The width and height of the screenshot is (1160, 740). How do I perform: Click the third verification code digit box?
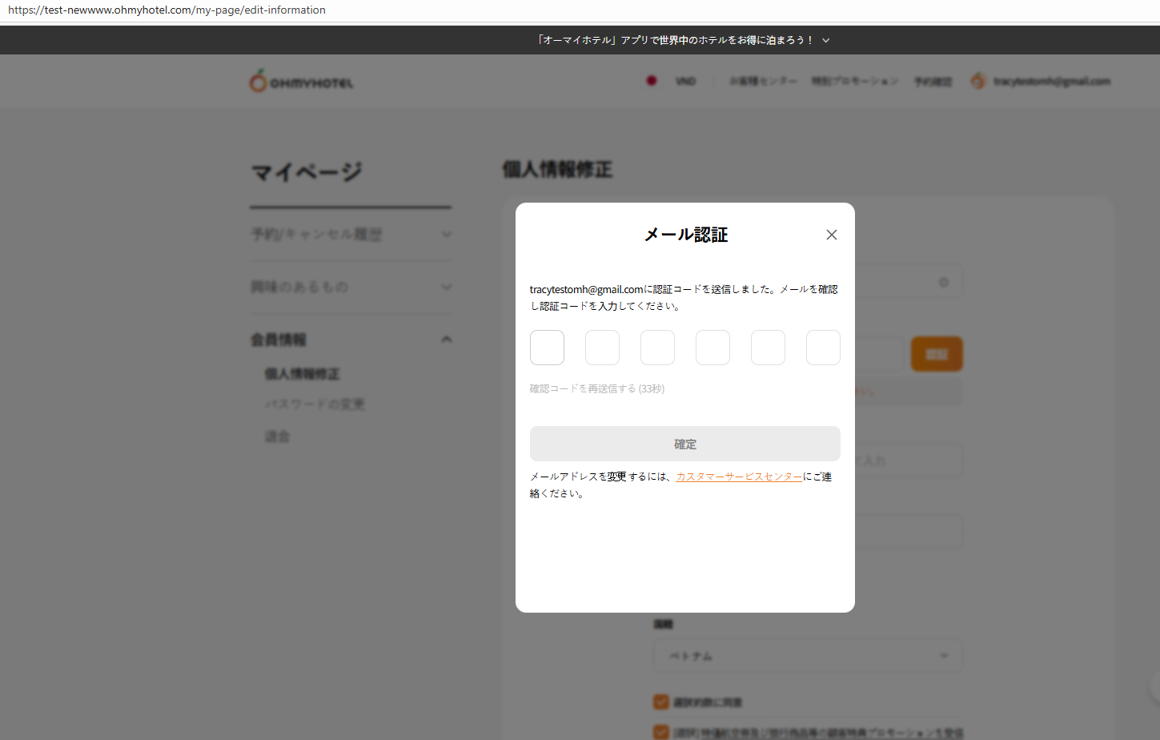(x=657, y=348)
